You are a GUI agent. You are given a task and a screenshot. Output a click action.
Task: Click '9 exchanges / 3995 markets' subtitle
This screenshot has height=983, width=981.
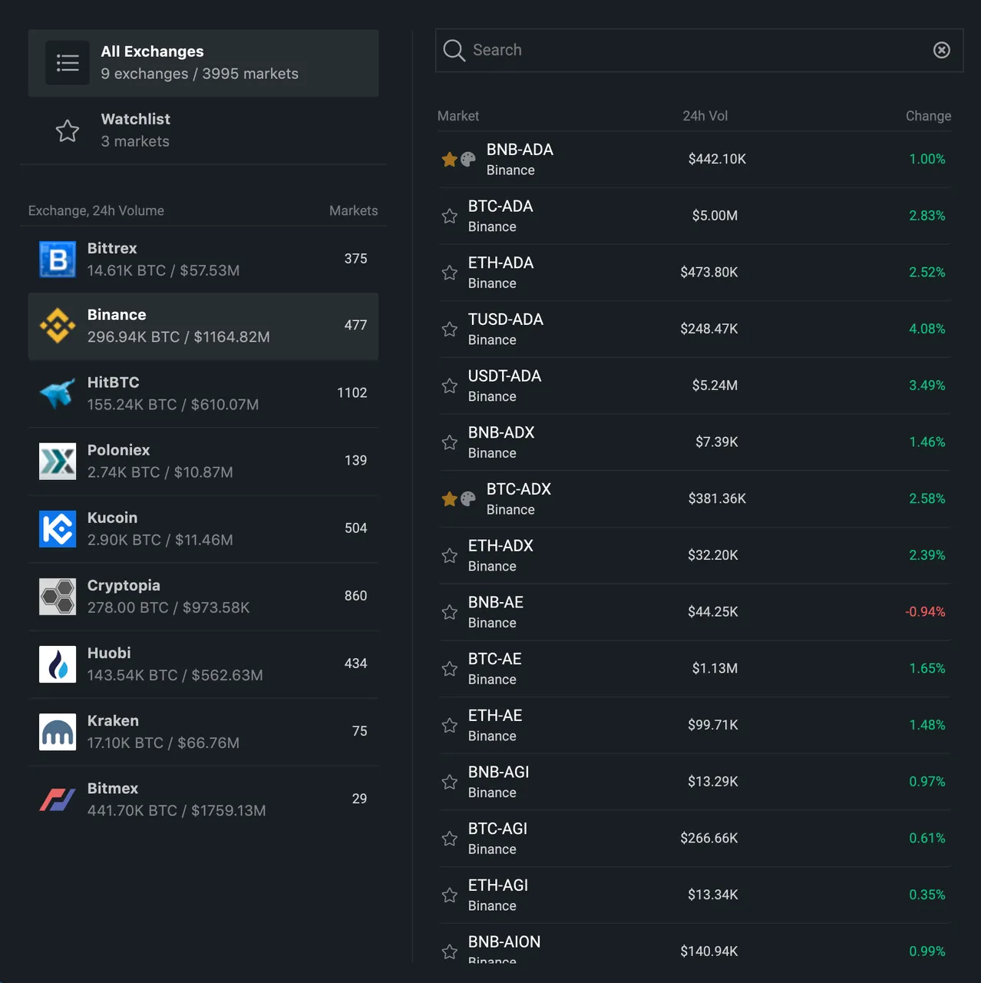pyautogui.click(x=200, y=74)
